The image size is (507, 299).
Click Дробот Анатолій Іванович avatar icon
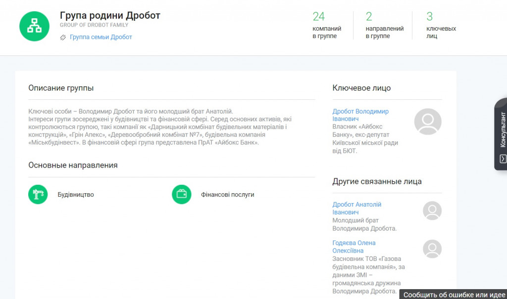(x=432, y=211)
